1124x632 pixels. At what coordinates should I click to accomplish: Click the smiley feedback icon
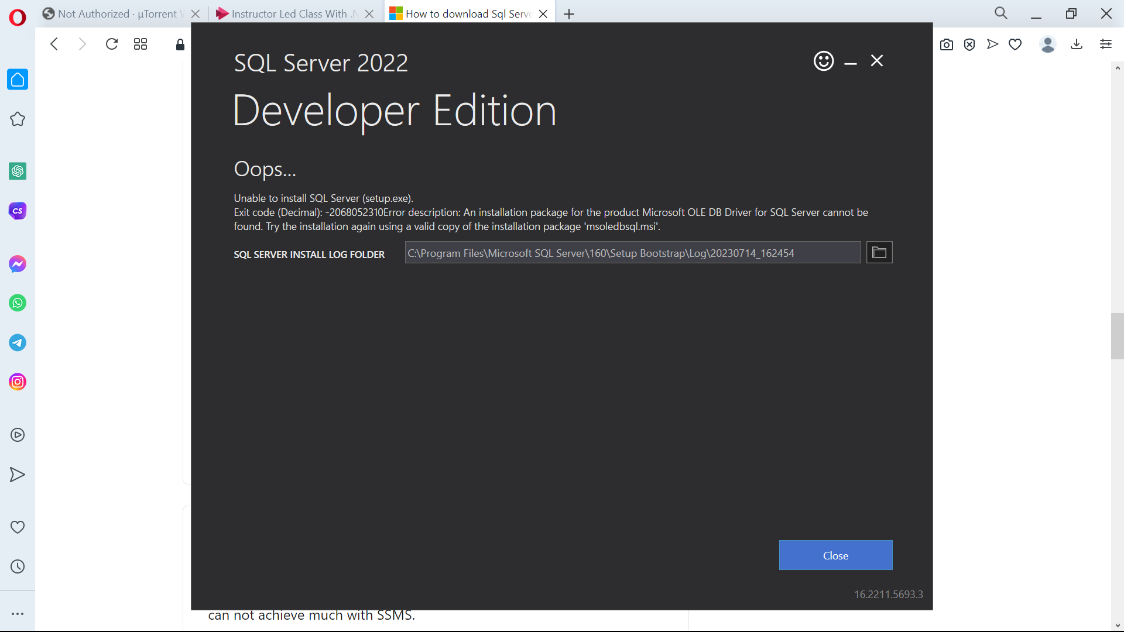(x=824, y=61)
